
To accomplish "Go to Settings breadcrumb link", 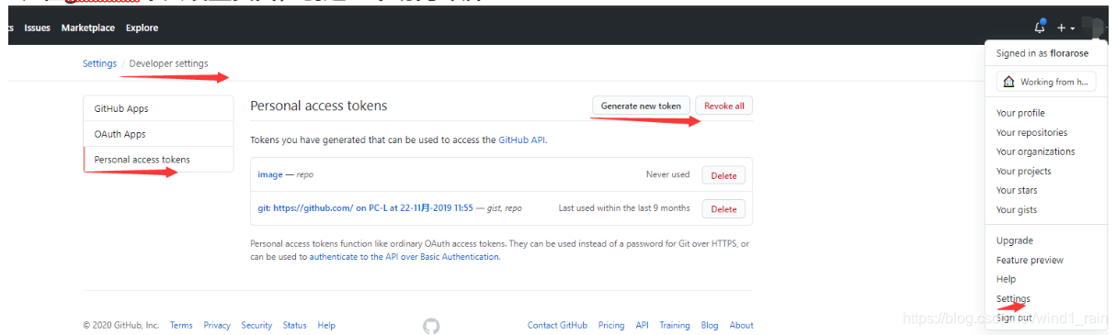I will click(99, 63).
